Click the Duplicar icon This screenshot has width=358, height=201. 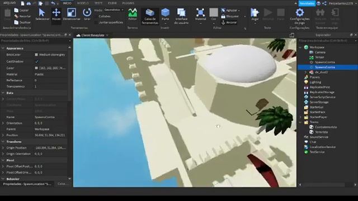16,22
